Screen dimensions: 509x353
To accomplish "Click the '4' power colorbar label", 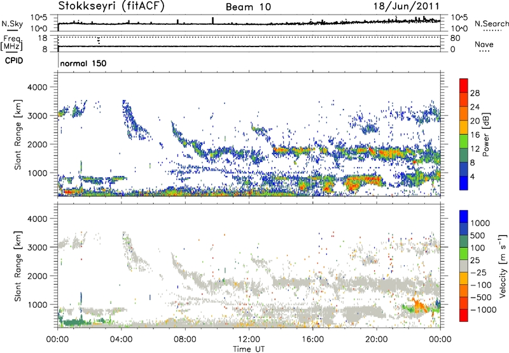I will click(x=472, y=176).
